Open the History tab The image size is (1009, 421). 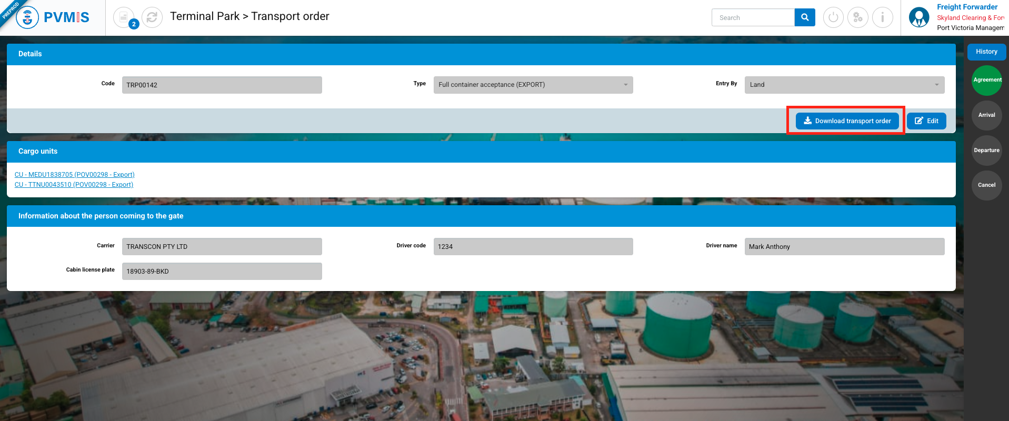click(986, 52)
